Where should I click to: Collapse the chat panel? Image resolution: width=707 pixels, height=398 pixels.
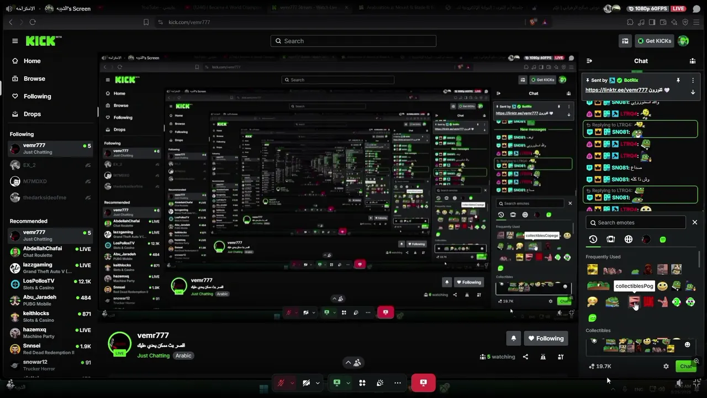point(589,61)
